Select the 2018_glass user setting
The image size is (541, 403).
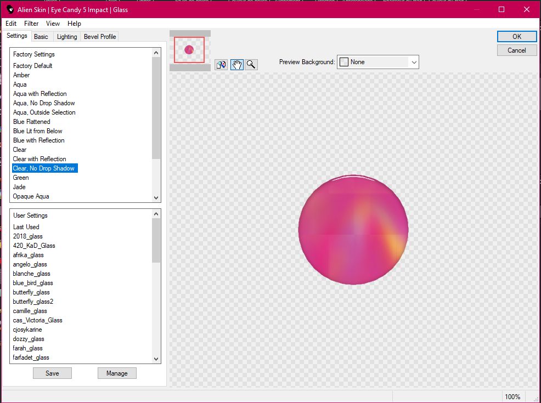coord(27,236)
